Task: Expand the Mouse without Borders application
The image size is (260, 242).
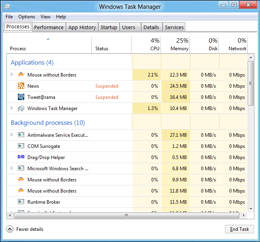Action: [x=12, y=75]
